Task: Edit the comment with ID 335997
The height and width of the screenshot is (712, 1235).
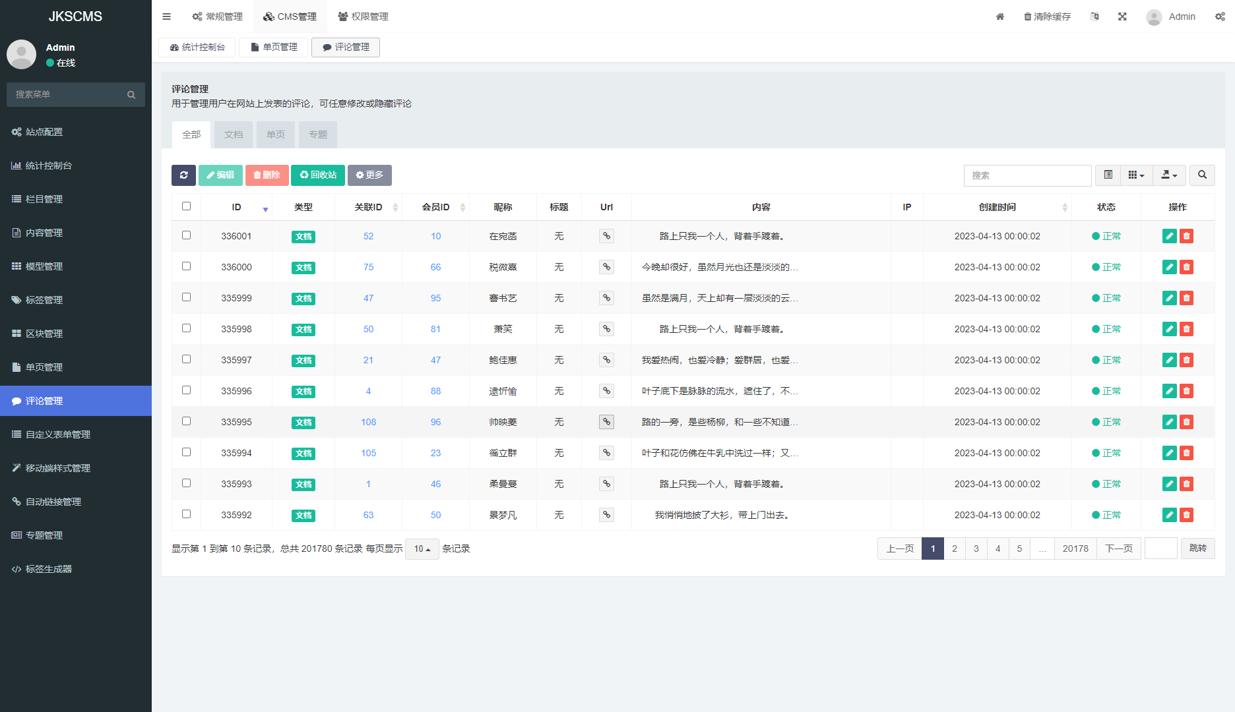Action: [1169, 360]
